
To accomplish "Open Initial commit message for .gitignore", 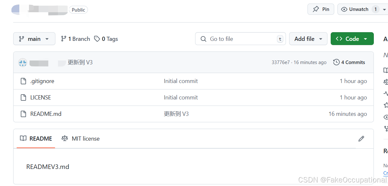I will point(181,81).
